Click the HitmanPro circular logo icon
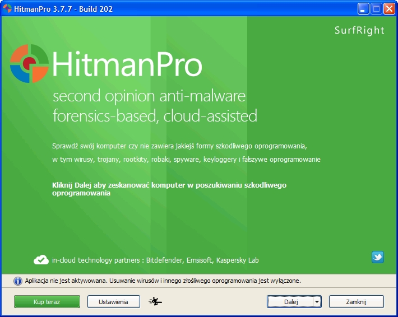The width and height of the screenshot is (398, 317). 30,63
